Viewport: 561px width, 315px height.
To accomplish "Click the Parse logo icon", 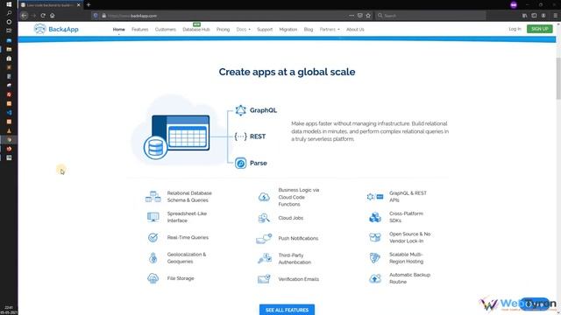I will pyautogui.click(x=240, y=164).
